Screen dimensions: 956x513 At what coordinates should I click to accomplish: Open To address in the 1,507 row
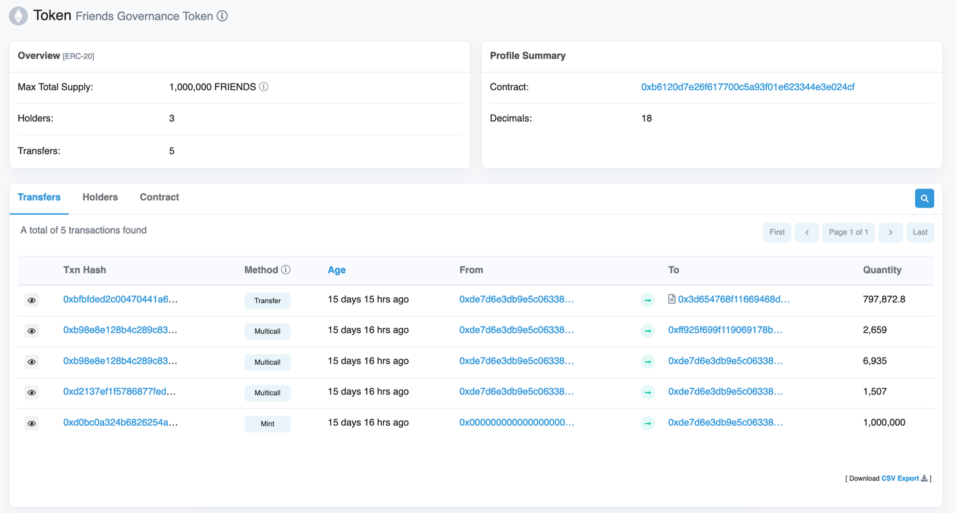tap(725, 391)
